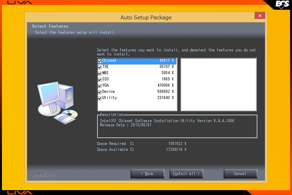Click the computer setup illustration

coord(57,103)
